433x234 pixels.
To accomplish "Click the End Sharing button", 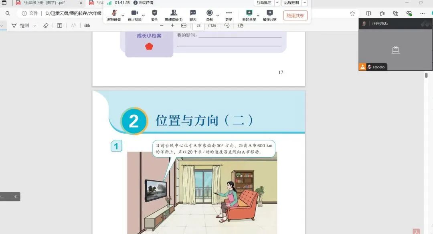I will [295, 16].
